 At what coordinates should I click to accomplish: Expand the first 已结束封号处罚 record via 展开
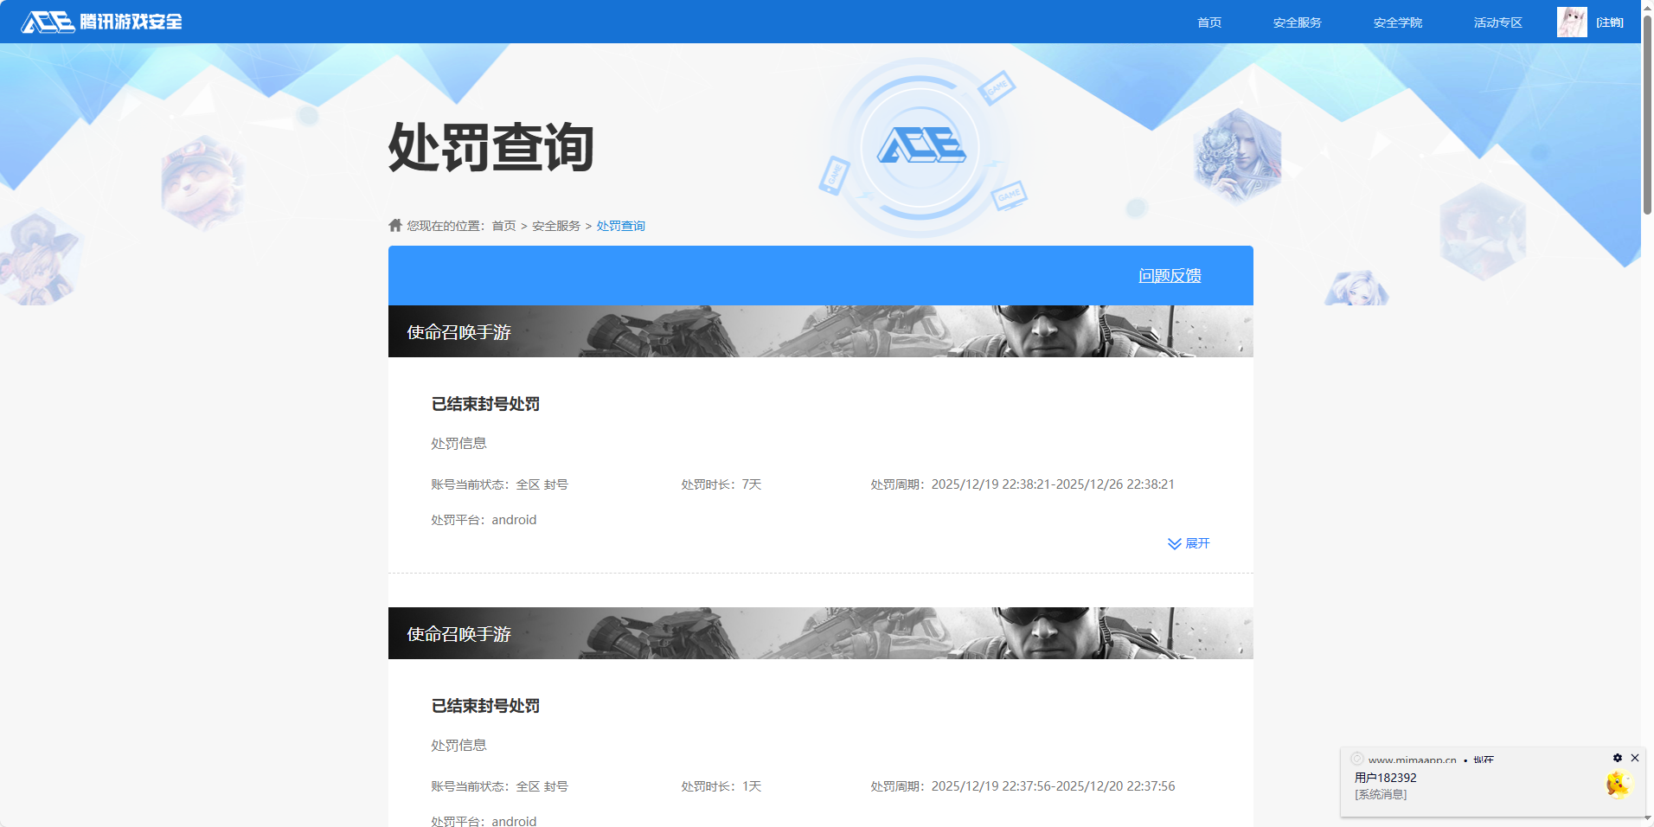[1196, 543]
